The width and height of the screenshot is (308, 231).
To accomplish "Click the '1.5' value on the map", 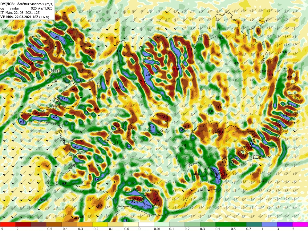I will click(81, 157).
